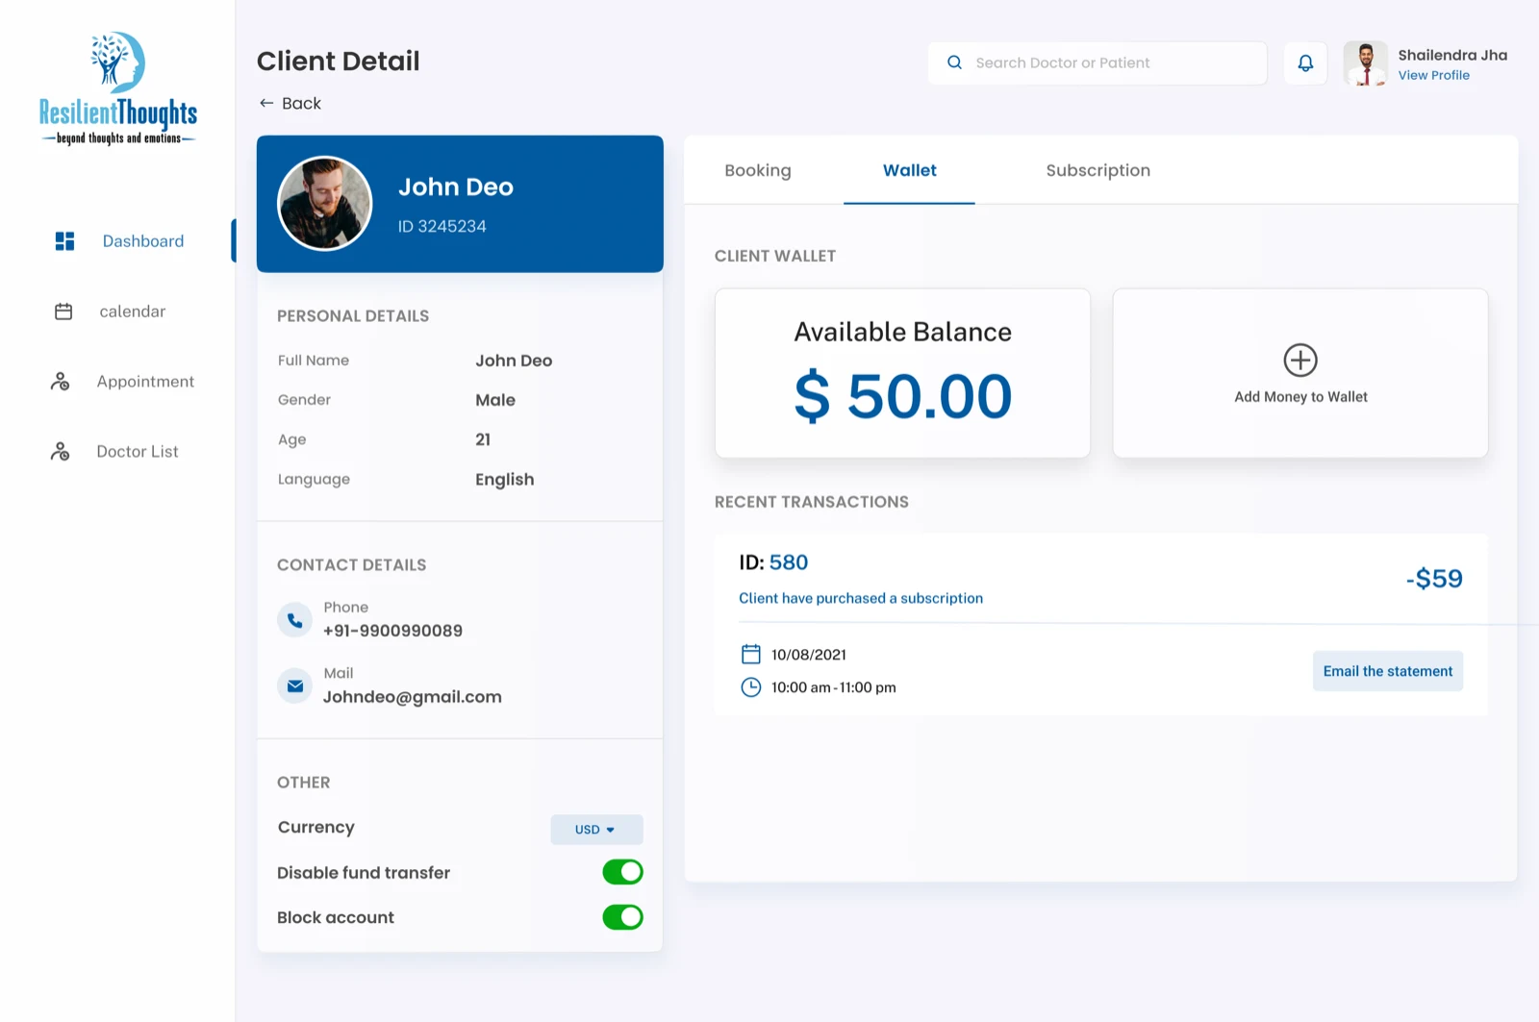
Task: Click the Client Detail page heading
Action: (339, 61)
